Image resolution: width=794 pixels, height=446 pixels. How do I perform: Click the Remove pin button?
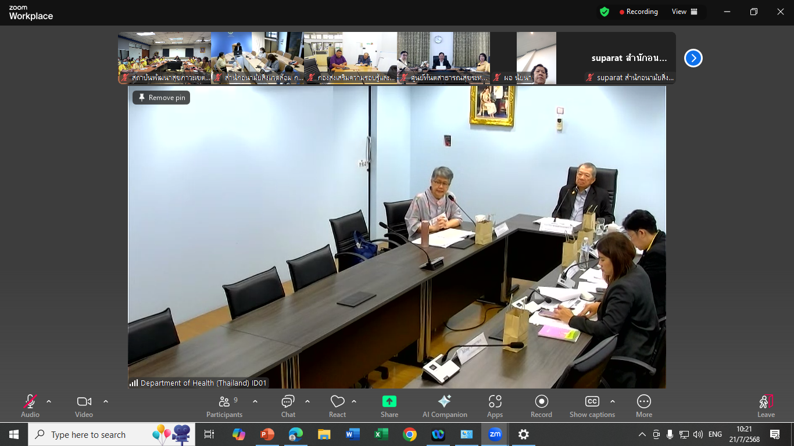tap(162, 98)
